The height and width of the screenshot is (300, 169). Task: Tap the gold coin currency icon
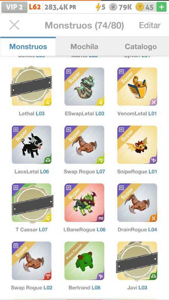[x=140, y=7]
